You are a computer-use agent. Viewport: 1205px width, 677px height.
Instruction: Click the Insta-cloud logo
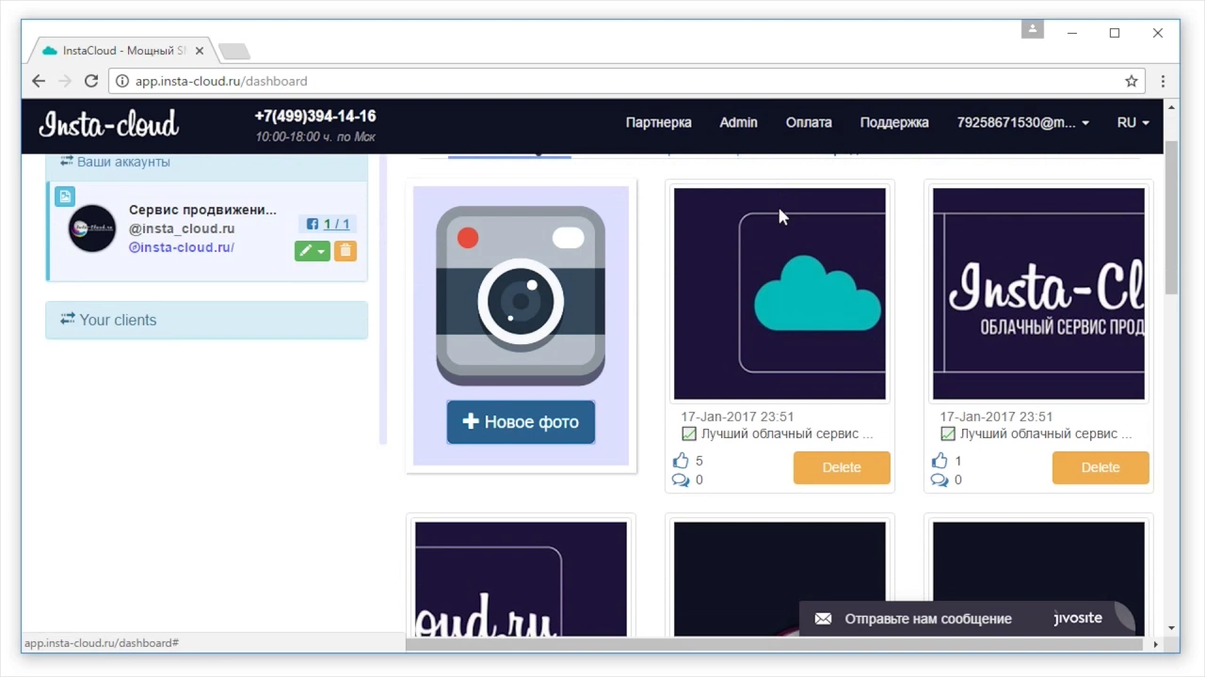108,123
